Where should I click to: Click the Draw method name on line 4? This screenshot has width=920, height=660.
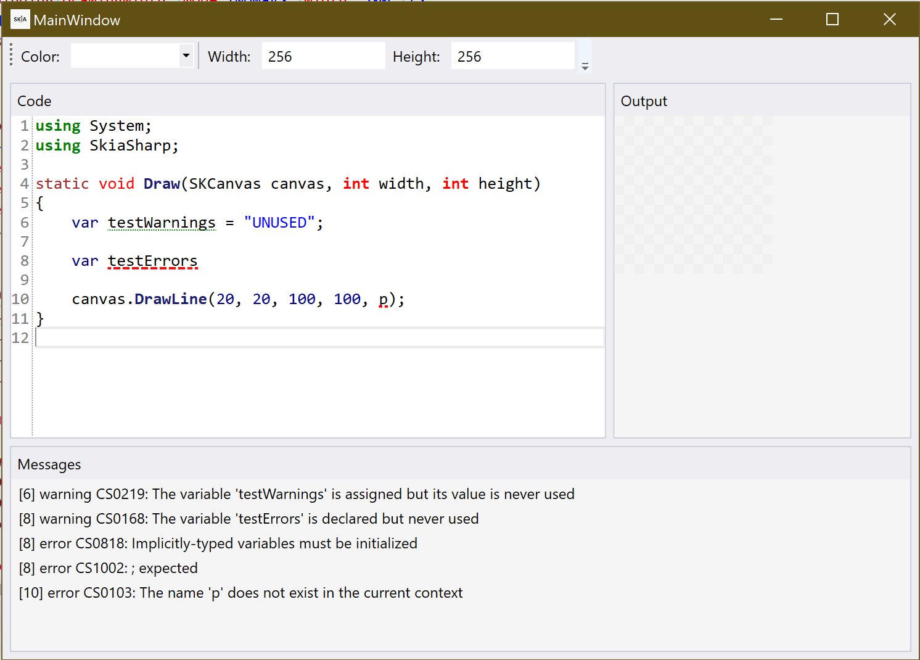pyautogui.click(x=162, y=184)
